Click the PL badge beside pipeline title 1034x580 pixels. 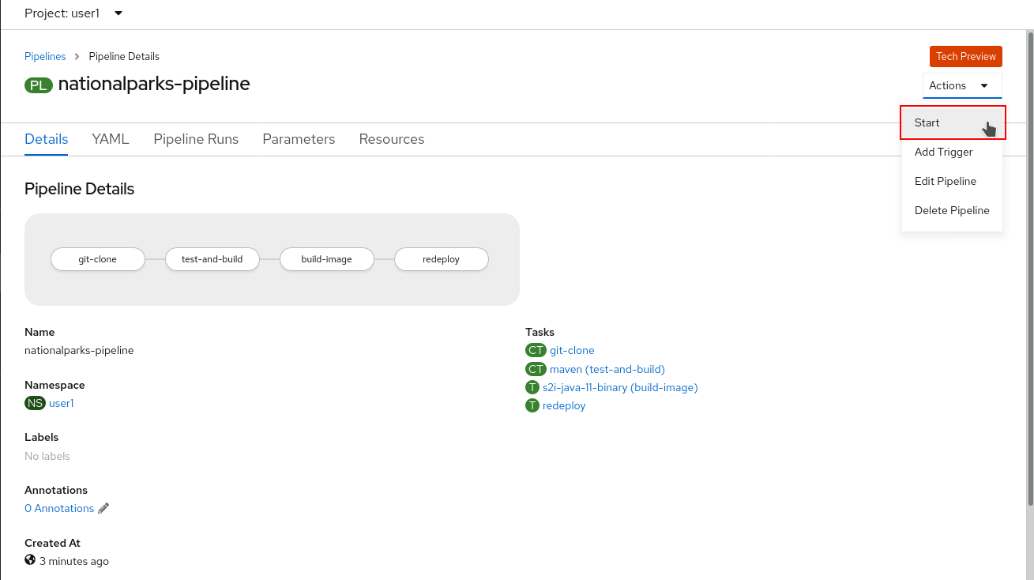click(39, 85)
